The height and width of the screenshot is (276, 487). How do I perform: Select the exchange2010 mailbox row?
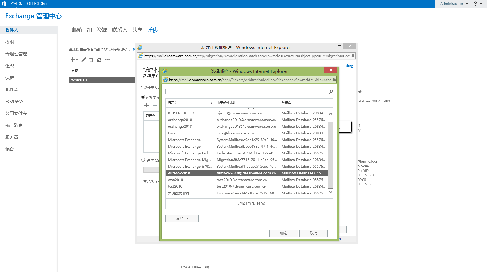click(247, 120)
